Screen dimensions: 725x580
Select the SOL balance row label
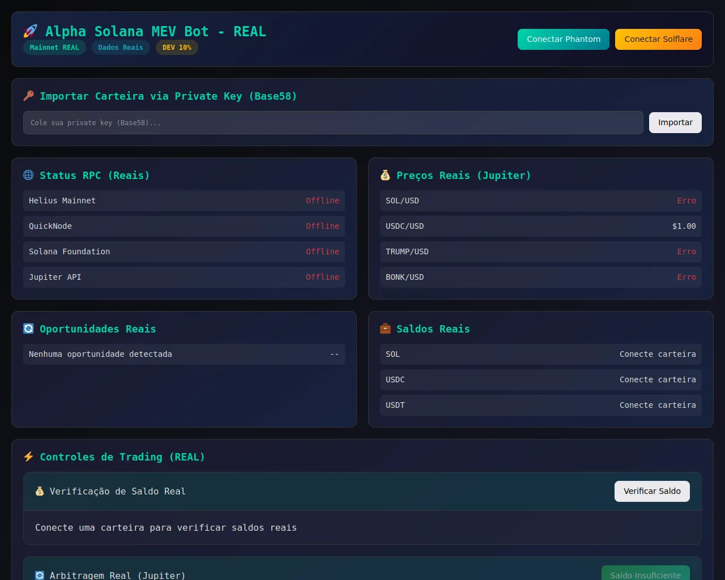coord(393,354)
